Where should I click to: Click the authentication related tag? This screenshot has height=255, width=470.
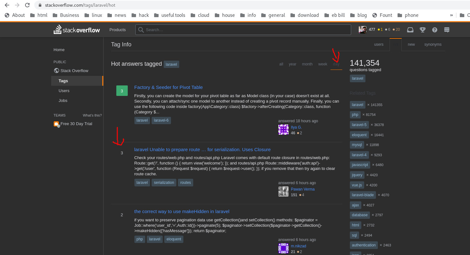364,245
